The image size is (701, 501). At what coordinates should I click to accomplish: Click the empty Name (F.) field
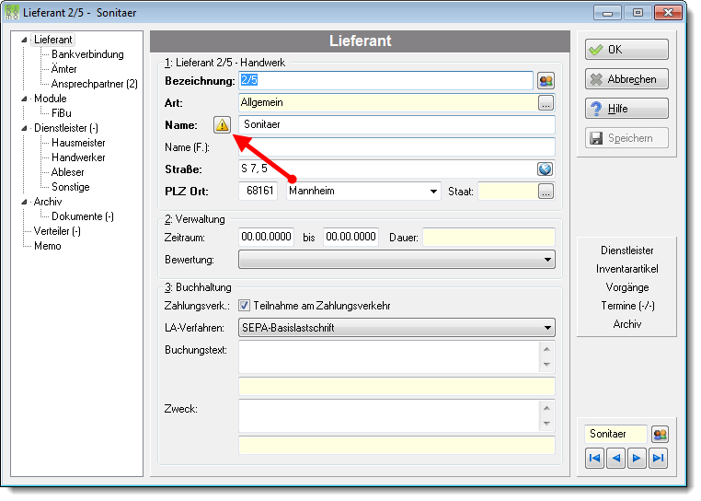click(x=397, y=147)
